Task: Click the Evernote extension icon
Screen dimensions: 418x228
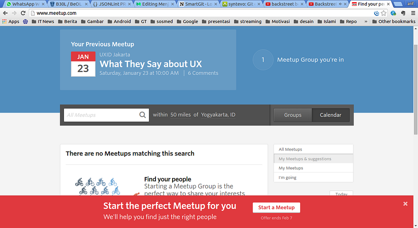Action: [403, 13]
